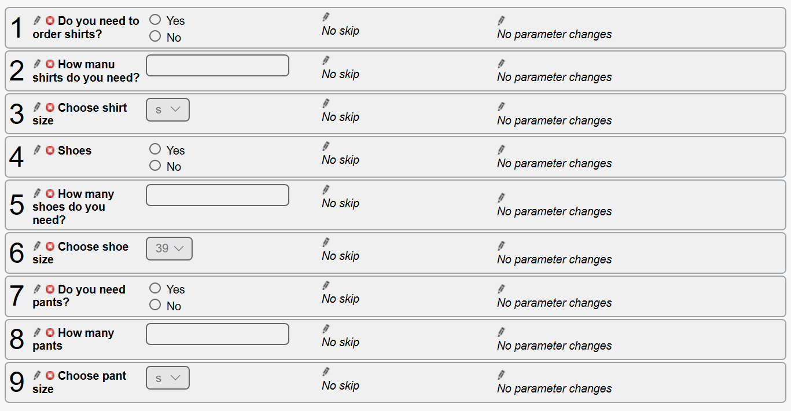Edit skip logic pencil for question 2
Viewport: 791px width, 411px height.
pyautogui.click(x=326, y=60)
